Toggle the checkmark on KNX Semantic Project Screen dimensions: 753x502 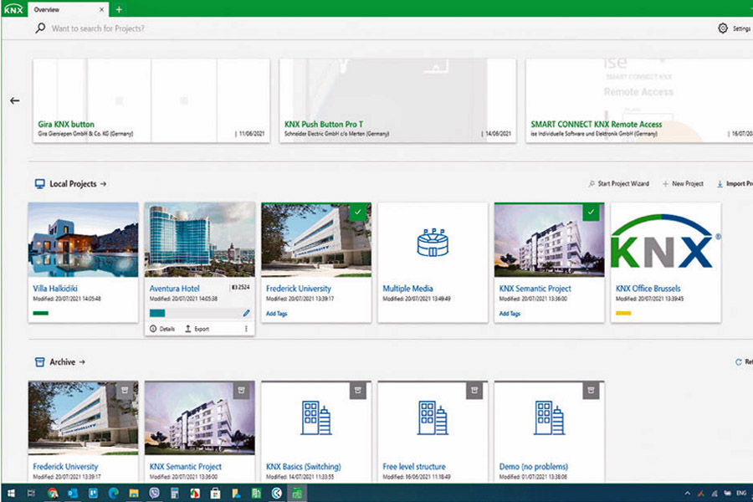click(x=592, y=213)
